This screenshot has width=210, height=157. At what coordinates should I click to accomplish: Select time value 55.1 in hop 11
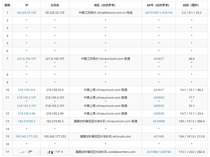coord(191,106)
